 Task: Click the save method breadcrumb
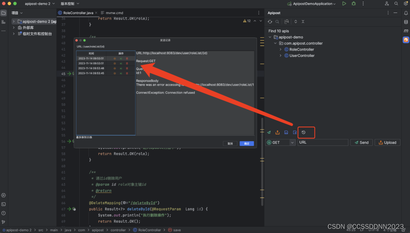pyautogui.click(x=175, y=230)
